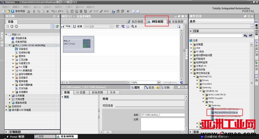Click the show page breaks grid icon

128,26
